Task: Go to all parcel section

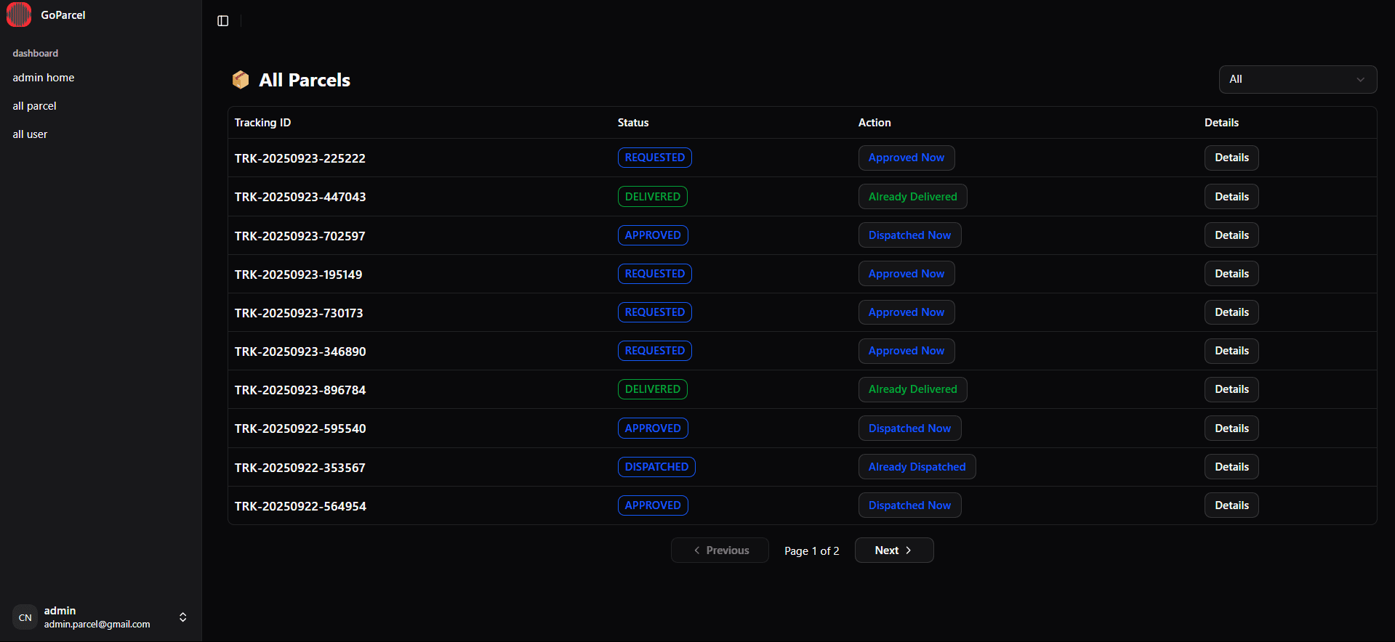Action: click(34, 106)
